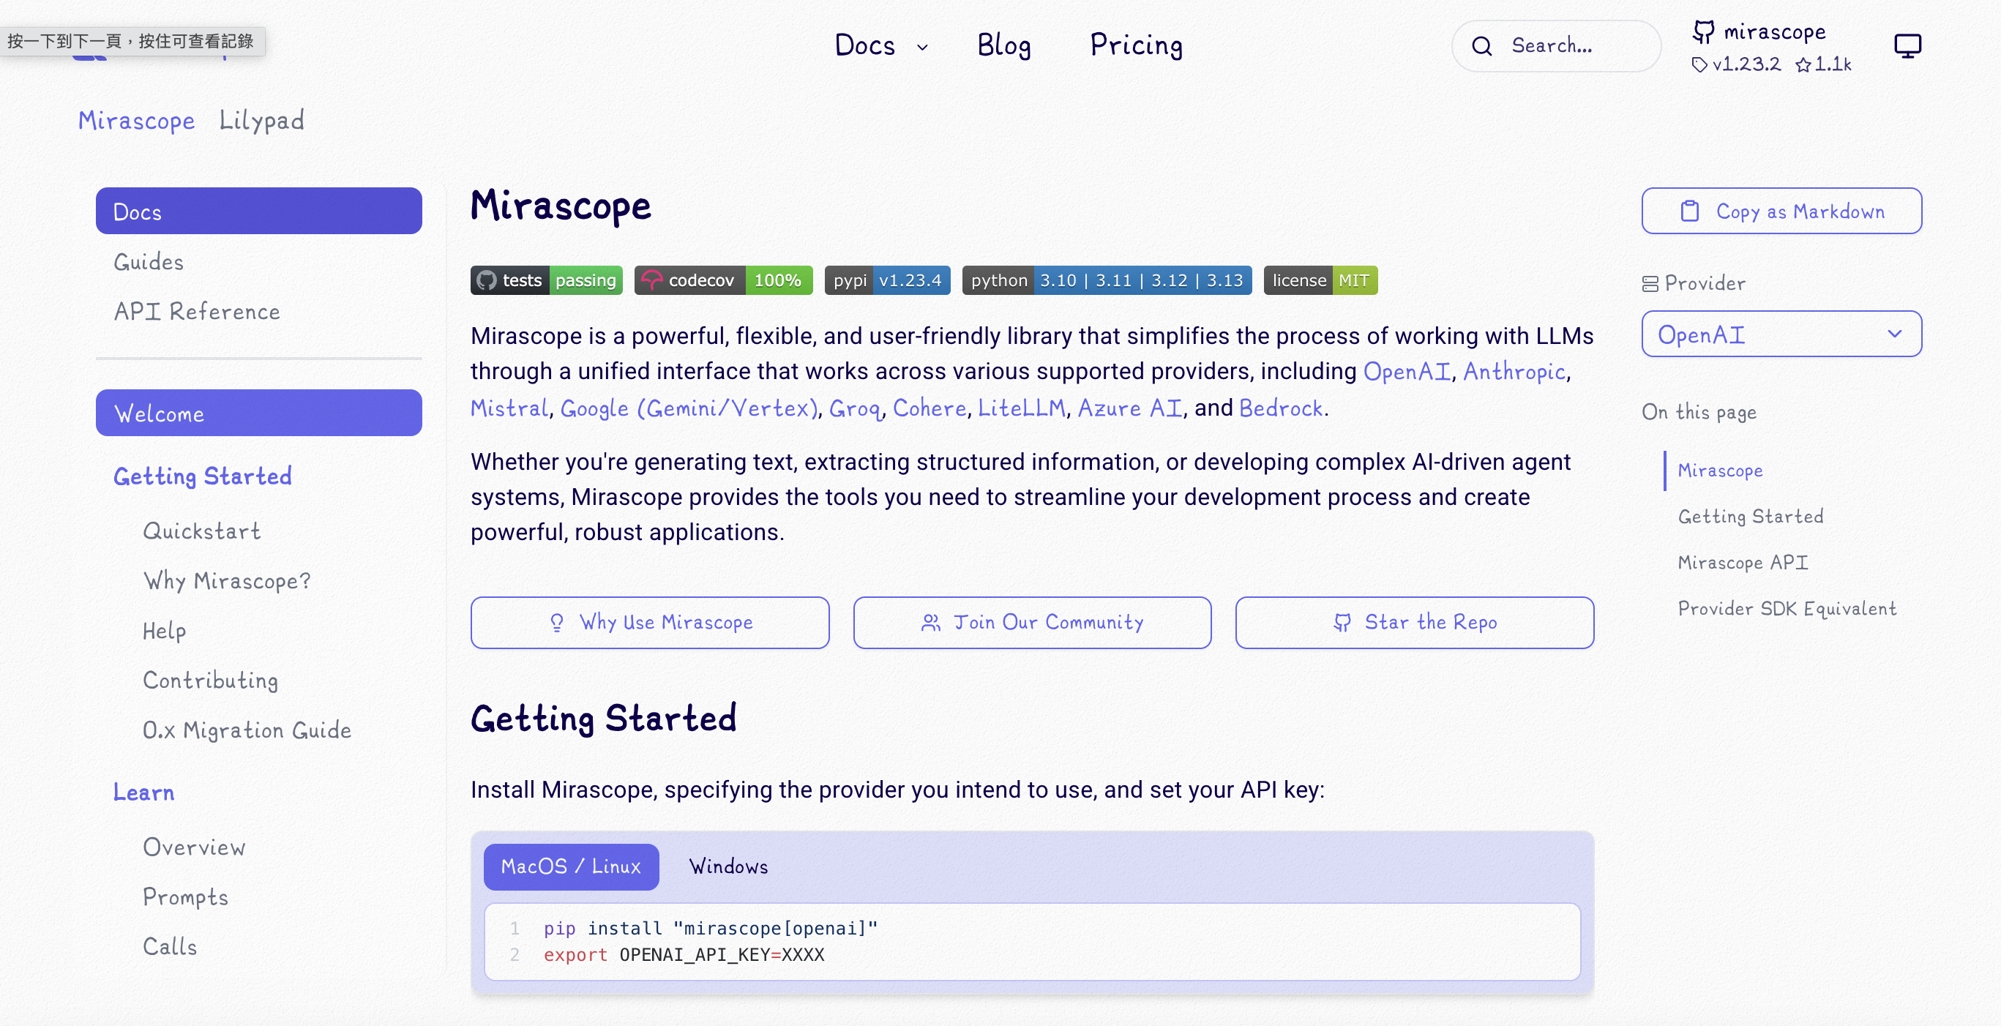This screenshot has width=2001, height=1026.
Task: Follow the Mistral provider link
Action: click(509, 408)
